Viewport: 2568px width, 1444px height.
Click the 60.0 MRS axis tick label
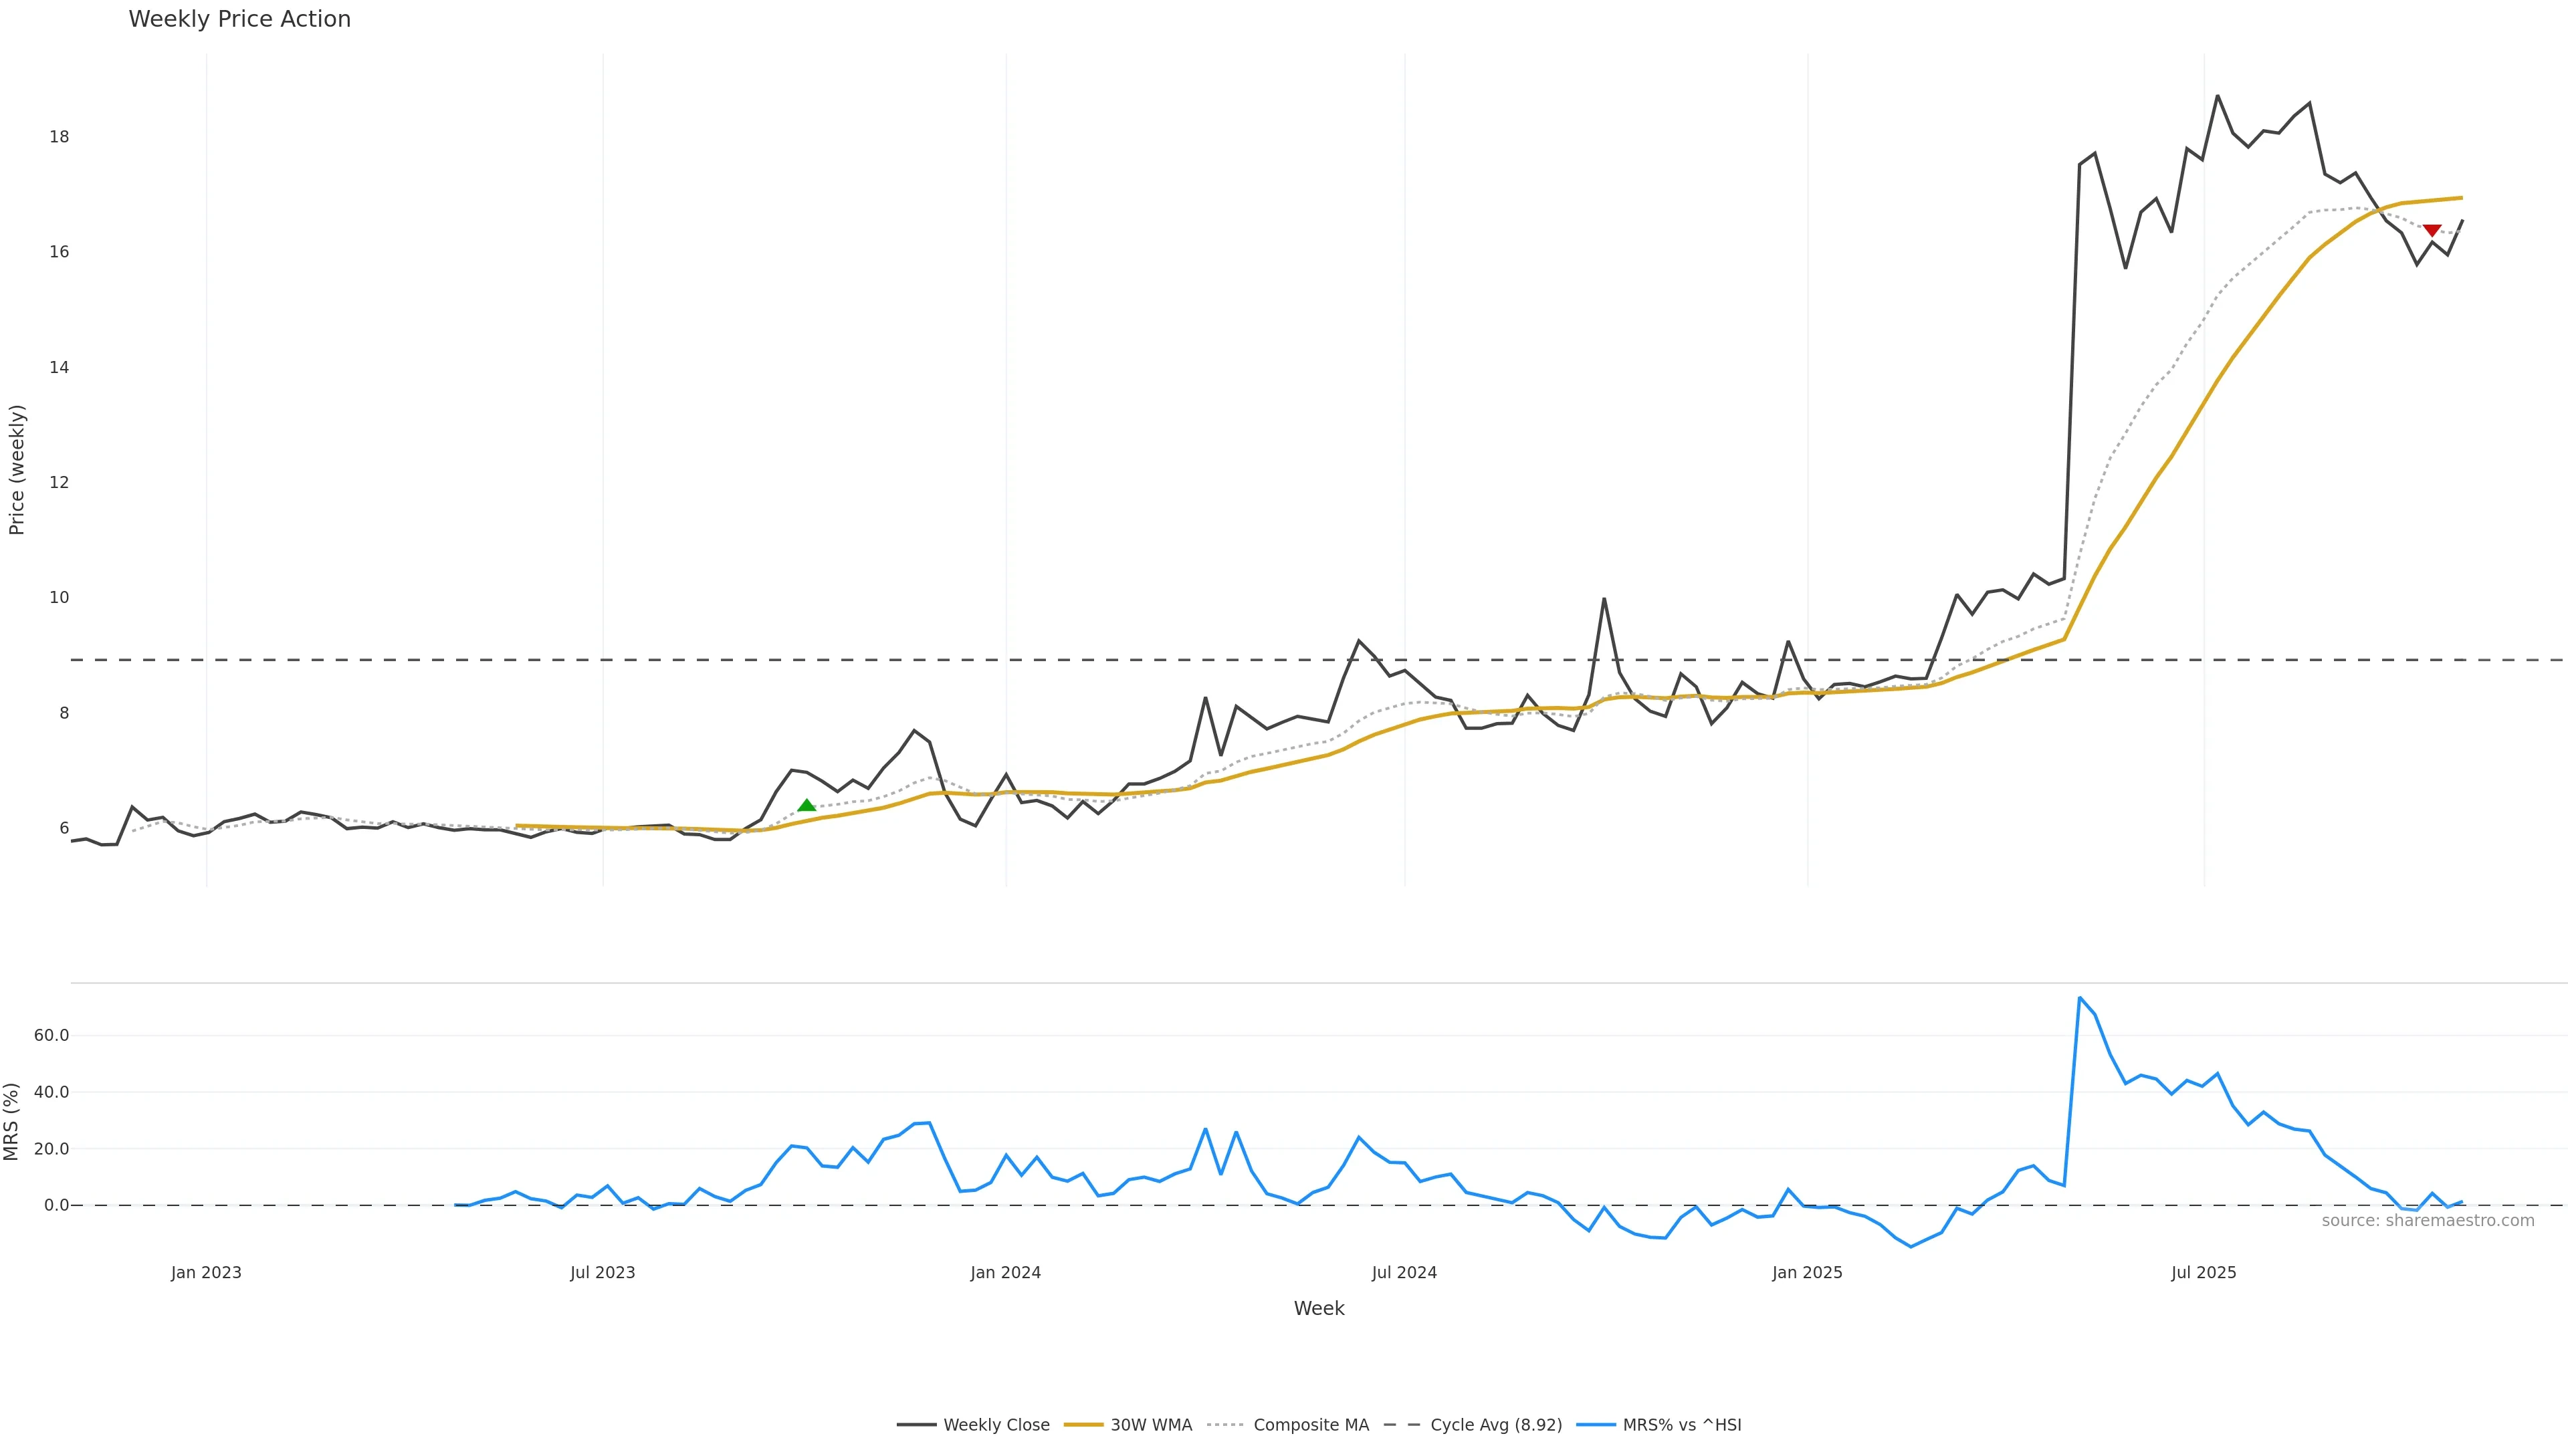(x=51, y=1036)
